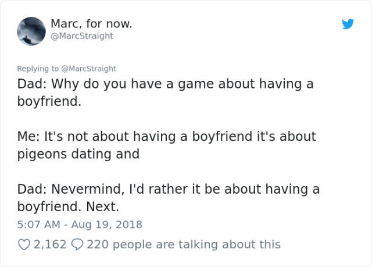Open the tweet timestamp 5:07 AM - Aug 19, 2018

tap(80, 225)
